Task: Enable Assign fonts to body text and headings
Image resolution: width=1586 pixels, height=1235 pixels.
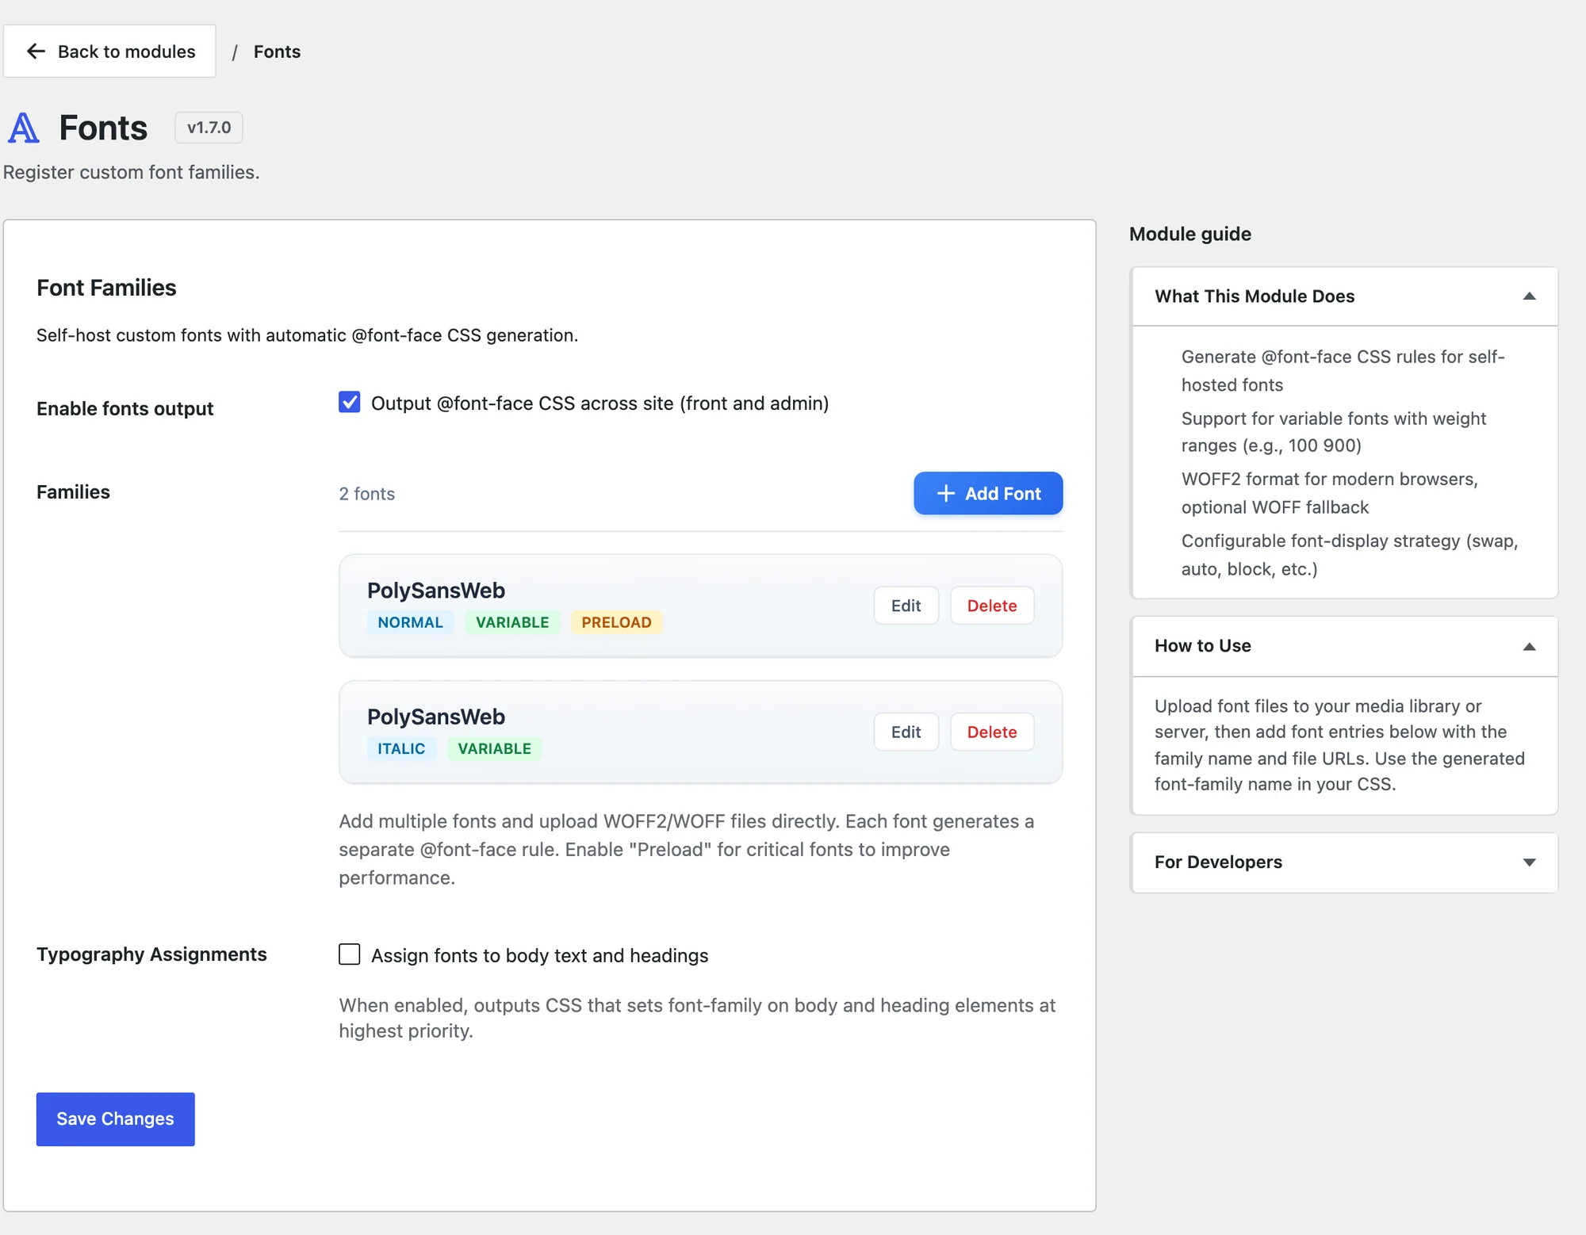Action: coord(349,954)
